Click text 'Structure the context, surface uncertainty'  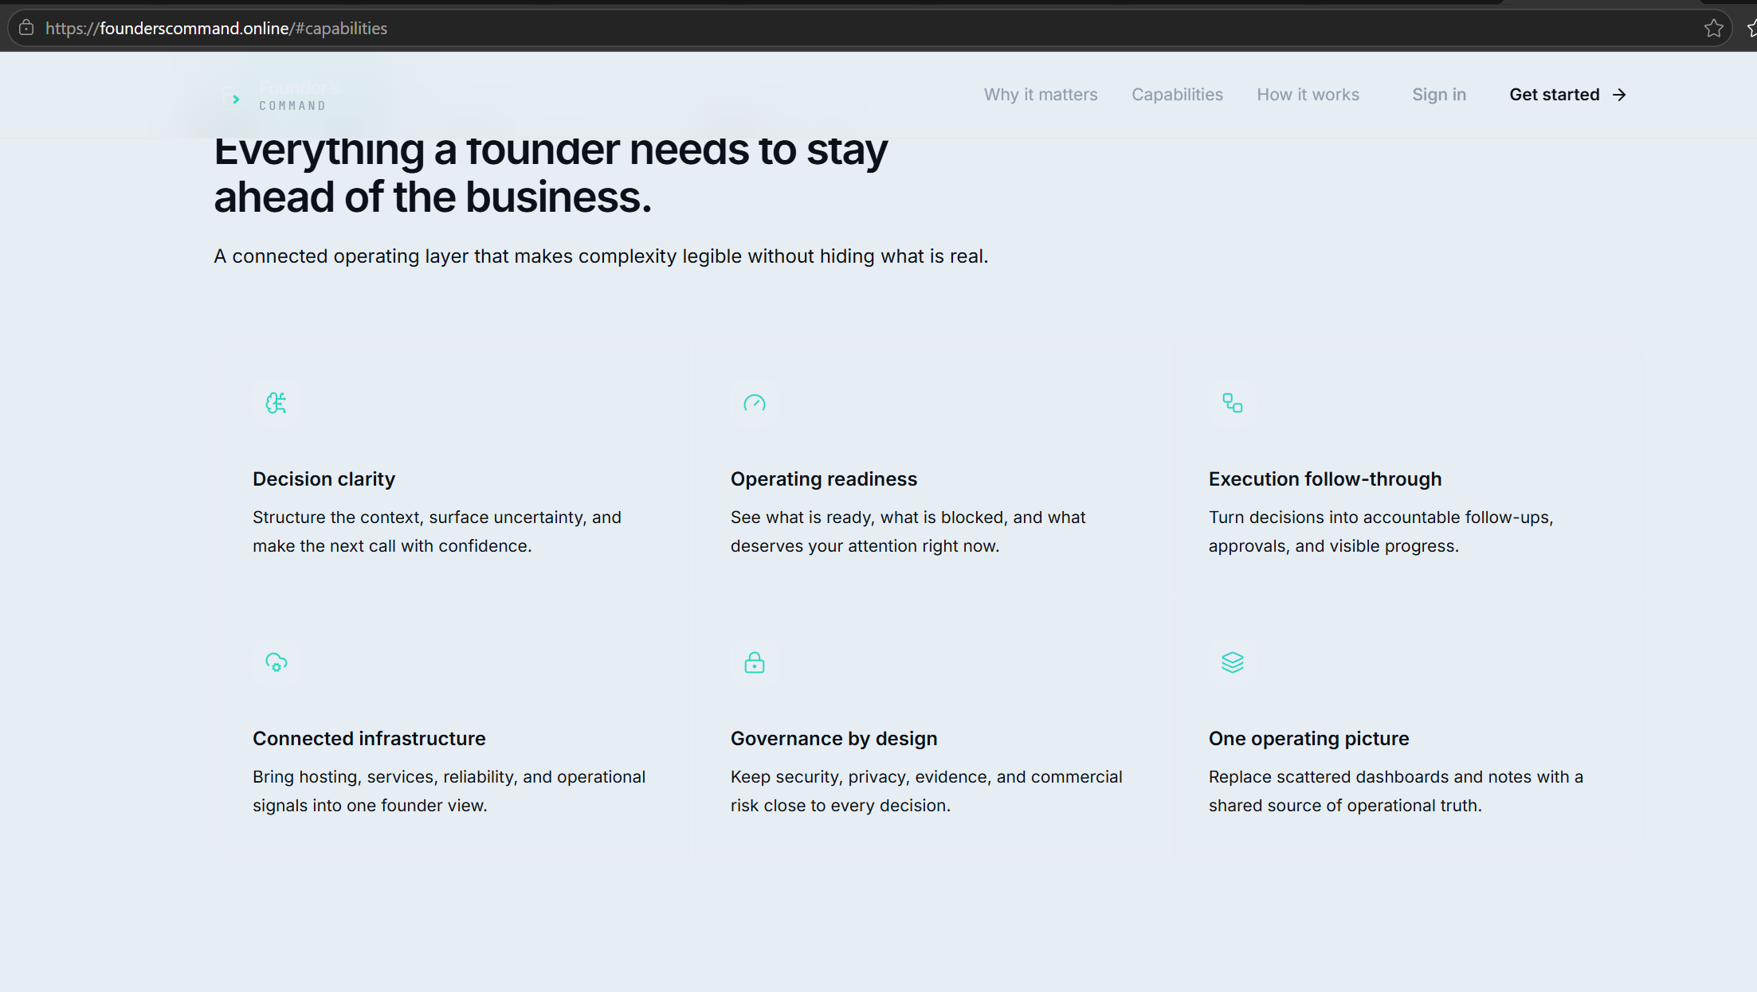pos(419,517)
